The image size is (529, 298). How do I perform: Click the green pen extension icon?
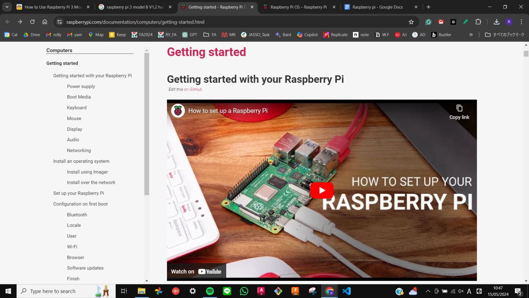pos(465,22)
